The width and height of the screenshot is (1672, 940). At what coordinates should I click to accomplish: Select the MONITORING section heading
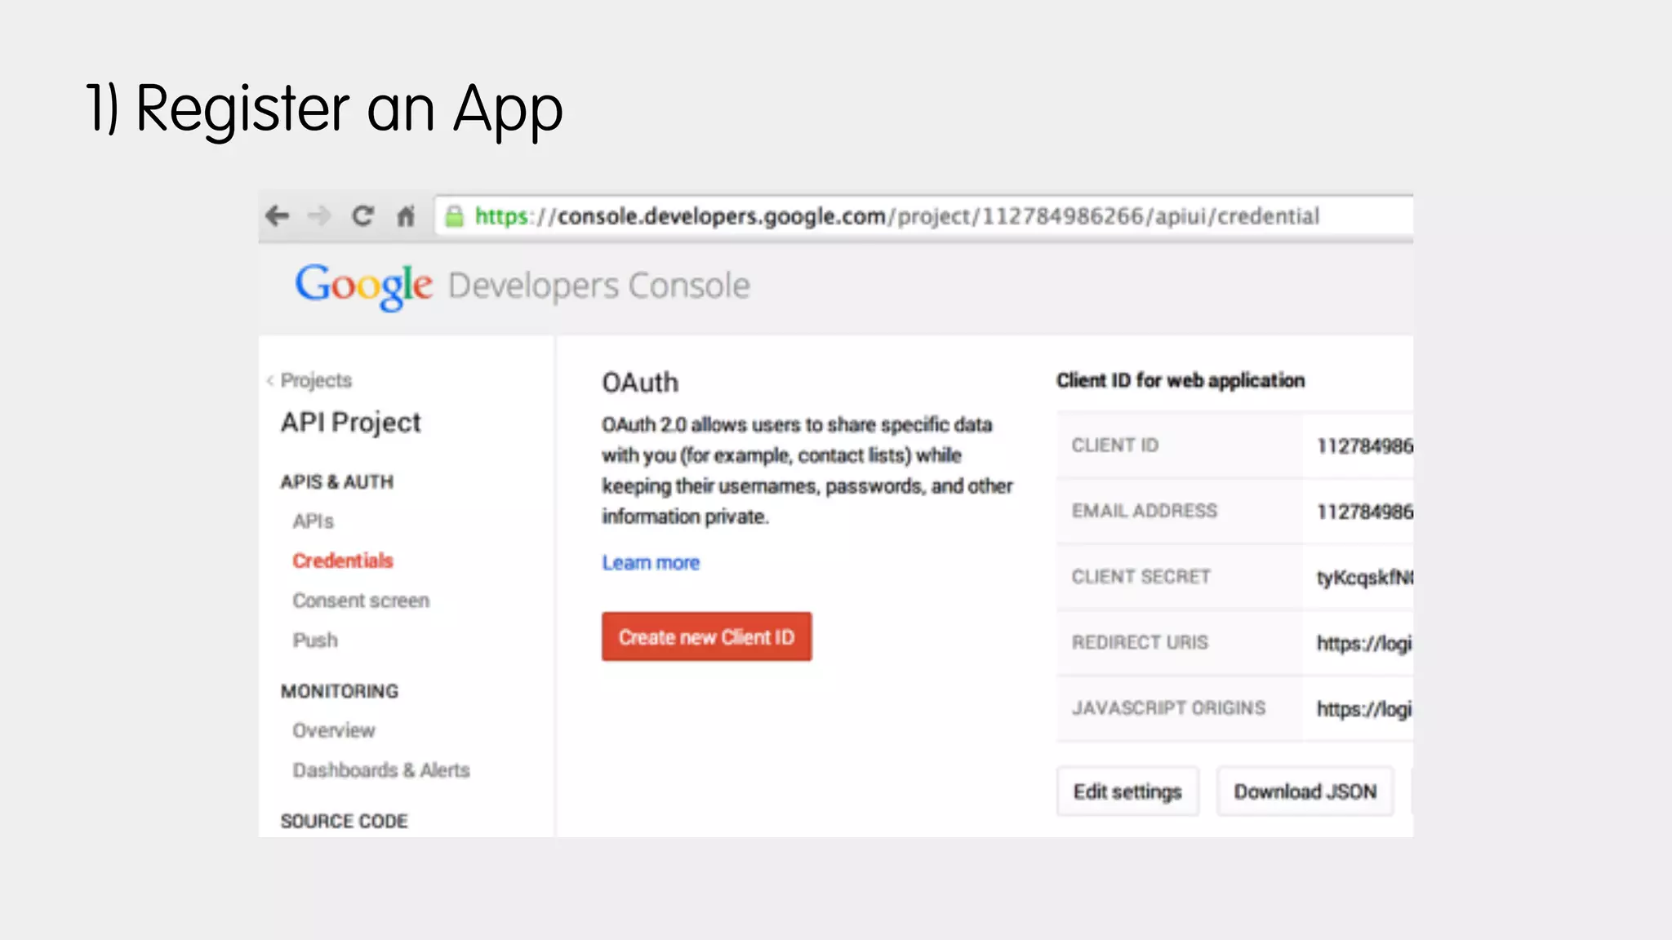(340, 691)
